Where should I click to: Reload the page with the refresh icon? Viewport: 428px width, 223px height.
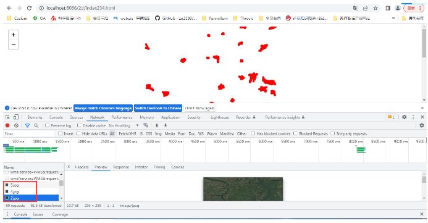pos(29,8)
